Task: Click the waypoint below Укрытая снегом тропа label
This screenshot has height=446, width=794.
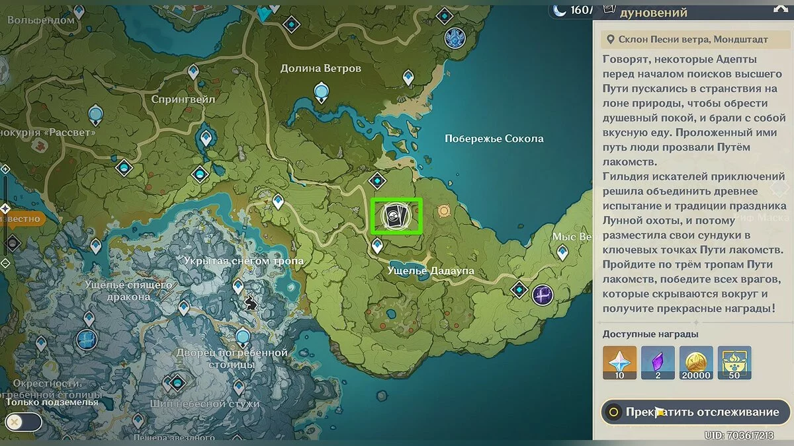Action: point(238,286)
